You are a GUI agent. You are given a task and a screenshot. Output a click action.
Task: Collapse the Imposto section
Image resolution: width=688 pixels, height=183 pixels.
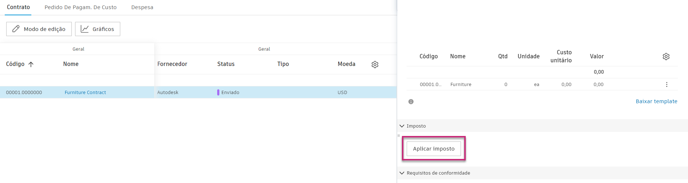402,126
